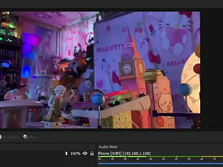The height and width of the screenshot is (167, 223).
Task: Open the Filters button below the preview
Action: tap(31, 137)
